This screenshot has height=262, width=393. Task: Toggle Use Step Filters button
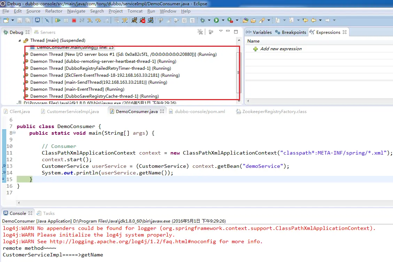click(x=125, y=20)
